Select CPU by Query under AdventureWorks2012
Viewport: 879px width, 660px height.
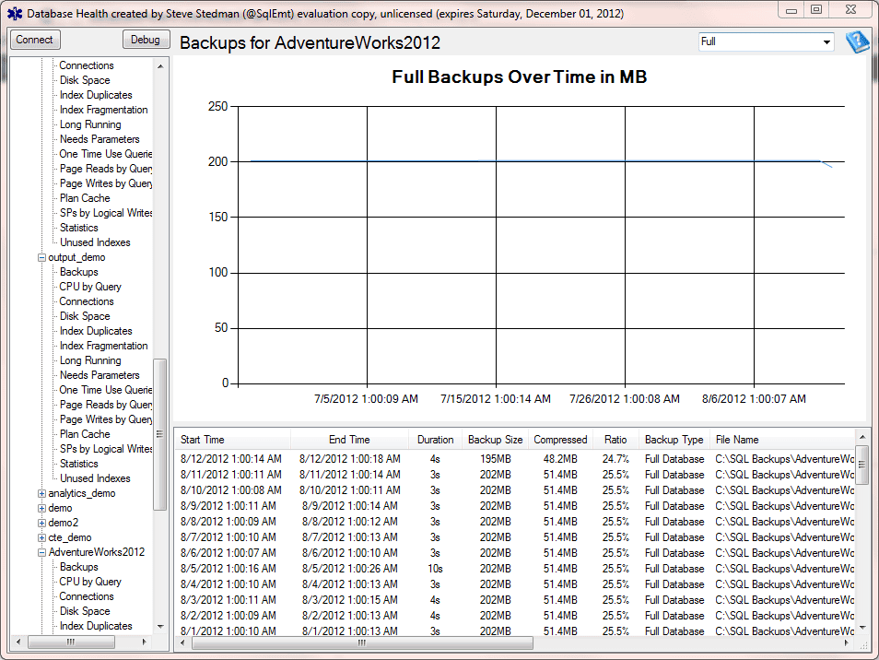coord(91,582)
